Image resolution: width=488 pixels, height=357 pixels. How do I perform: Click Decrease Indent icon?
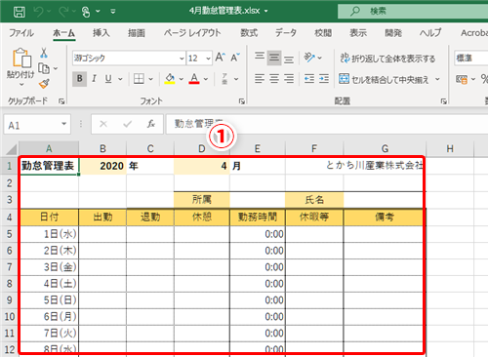(x=309, y=79)
